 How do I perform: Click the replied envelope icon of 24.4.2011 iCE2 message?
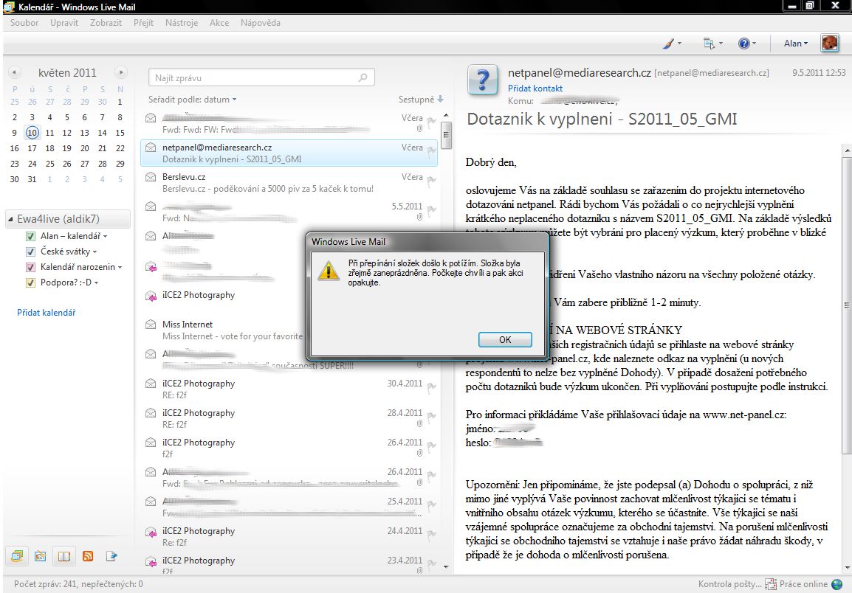pyautogui.click(x=151, y=533)
